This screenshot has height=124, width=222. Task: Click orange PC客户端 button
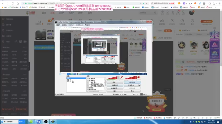(206, 21)
